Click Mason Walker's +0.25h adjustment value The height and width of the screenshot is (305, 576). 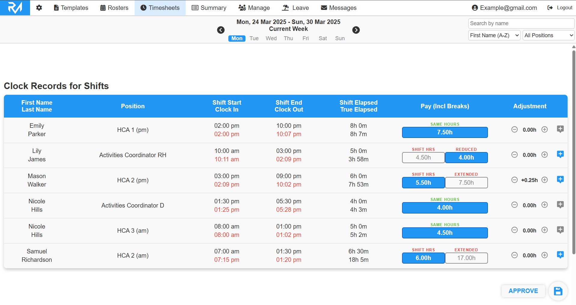tap(529, 180)
